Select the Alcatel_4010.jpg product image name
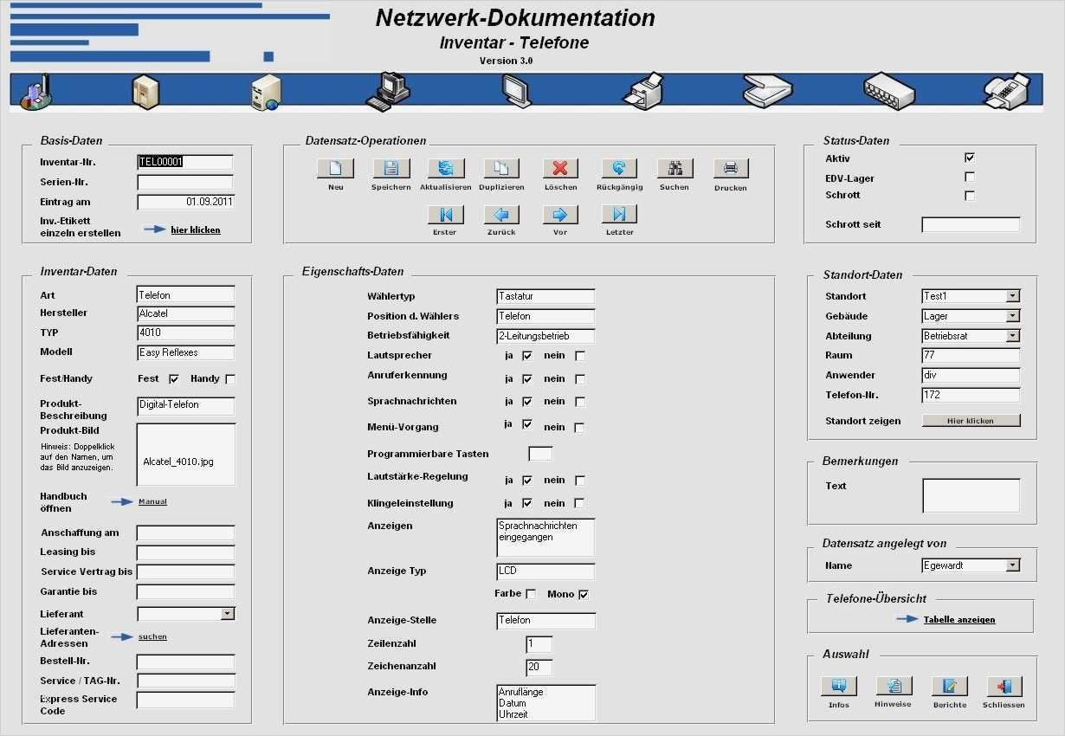Screen dimensions: 1065x736 [x=177, y=462]
